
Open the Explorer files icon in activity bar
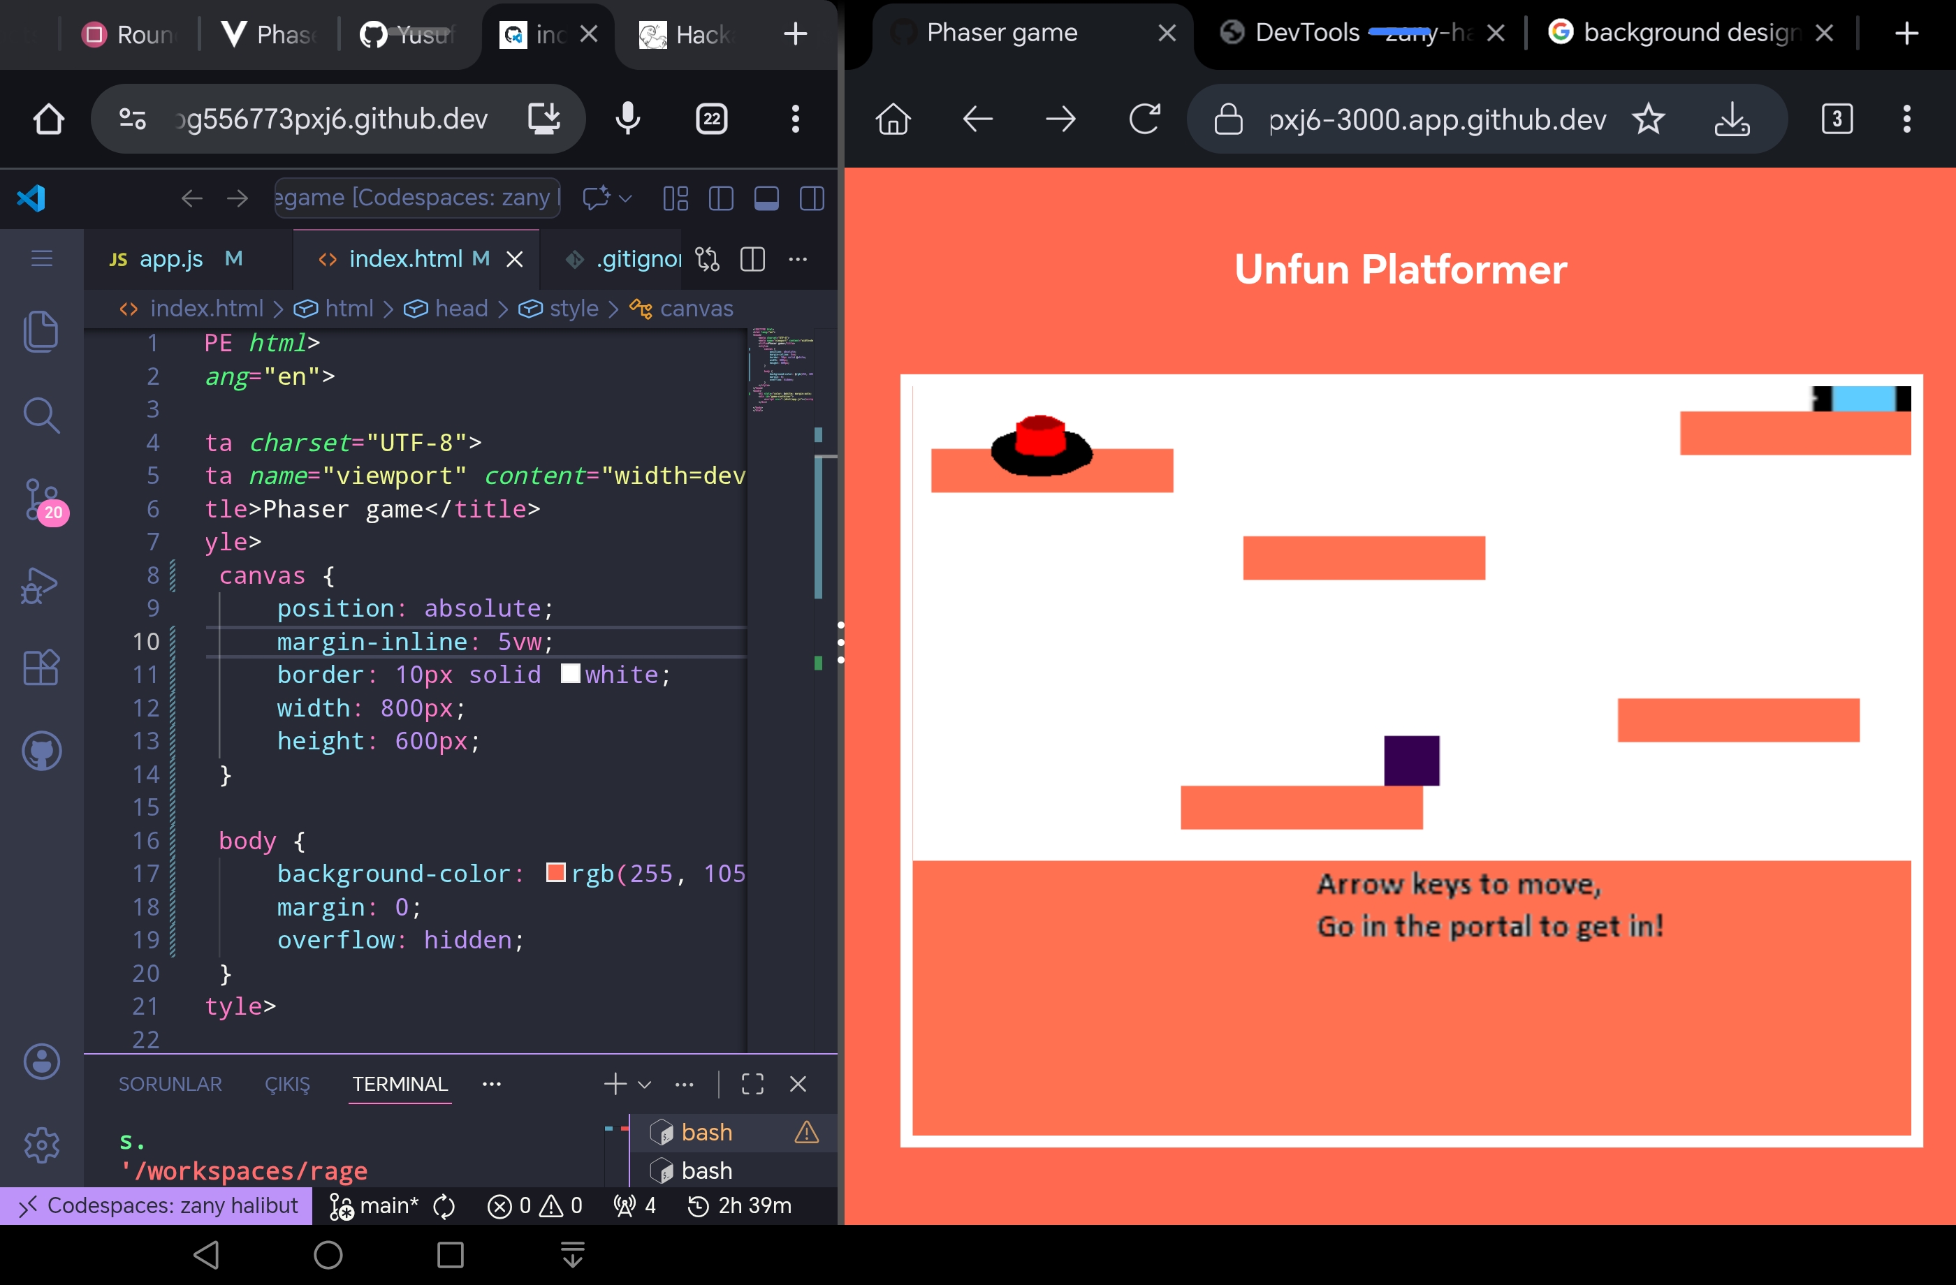pyautogui.click(x=41, y=330)
